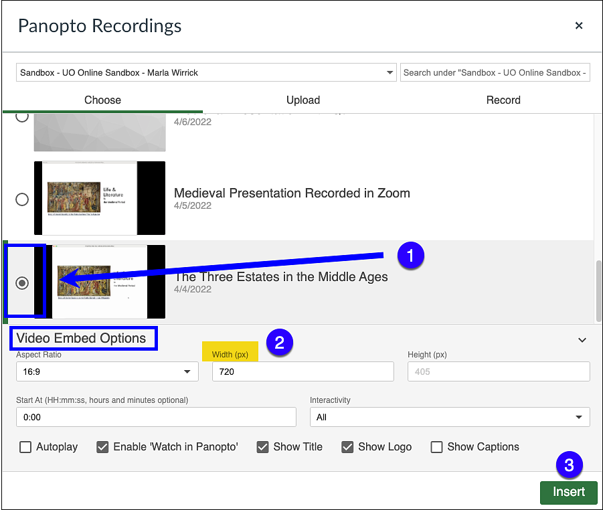Click the Video Embed Options heading
603x510 pixels.
pyautogui.click(x=81, y=338)
